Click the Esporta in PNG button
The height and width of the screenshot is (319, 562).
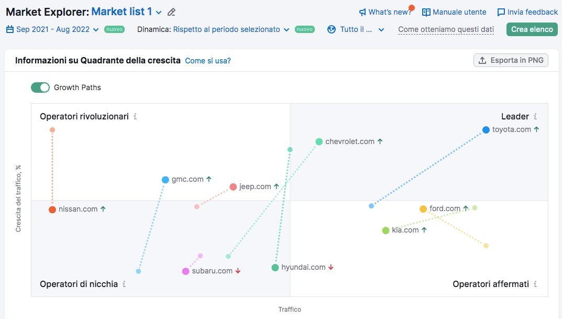(511, 60)
